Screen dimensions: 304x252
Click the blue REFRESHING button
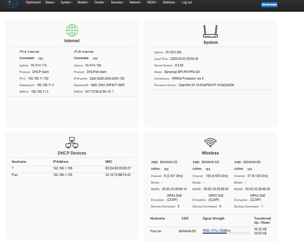269,5
